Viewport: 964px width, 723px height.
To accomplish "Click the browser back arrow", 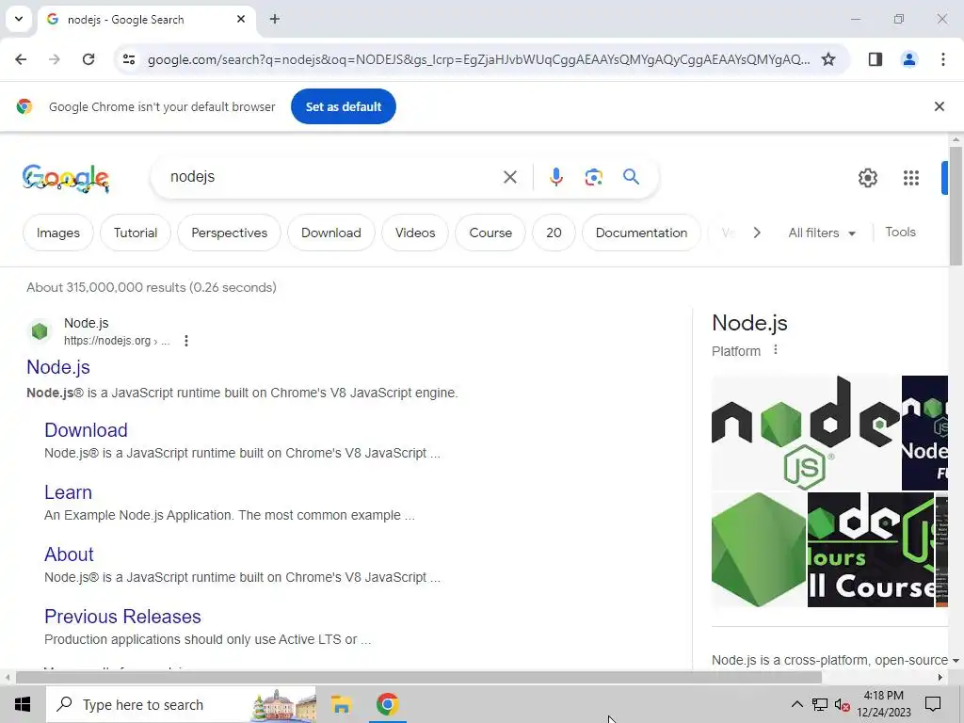I will tap(21, 59).
